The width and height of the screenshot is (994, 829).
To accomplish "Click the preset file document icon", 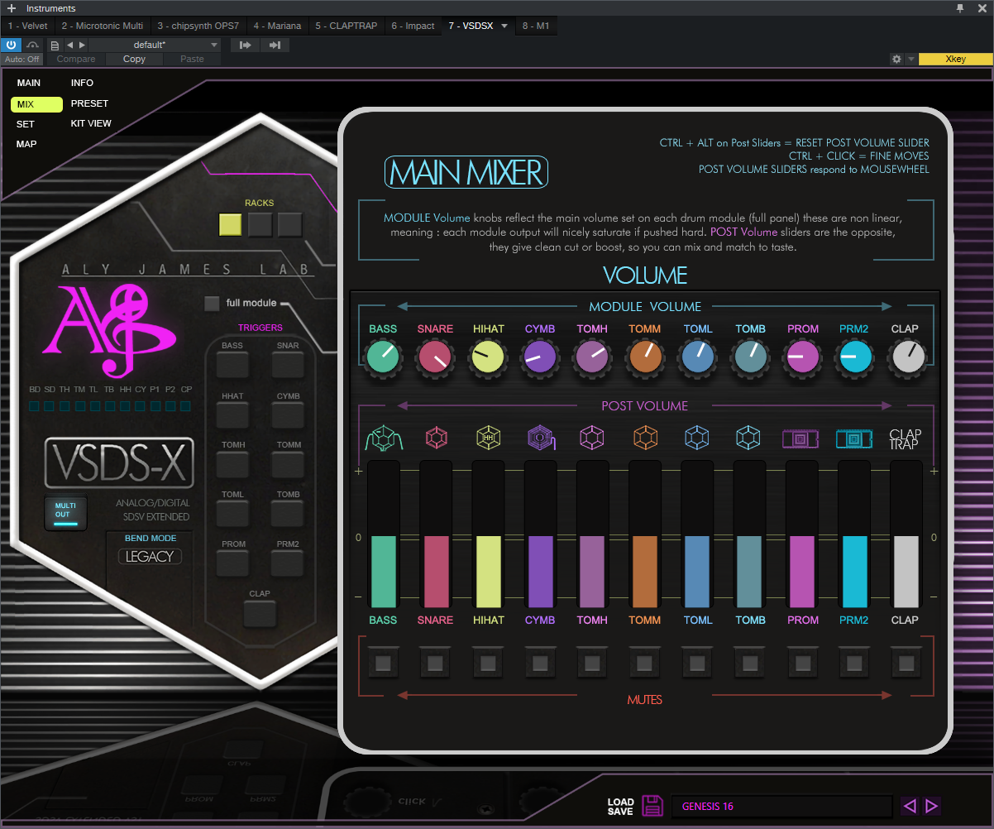I will point(55,45).
